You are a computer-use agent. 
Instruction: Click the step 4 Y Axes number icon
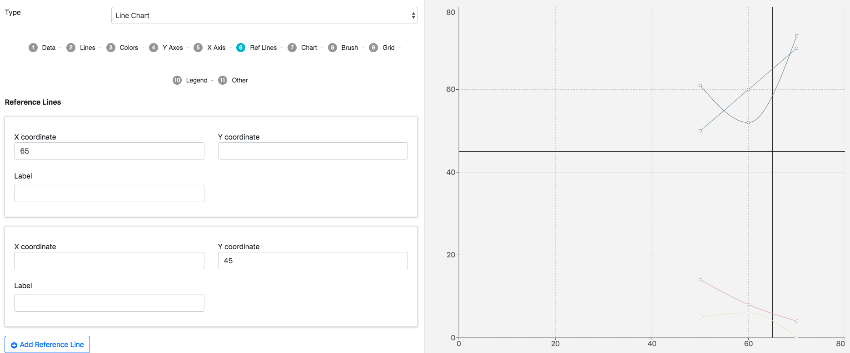[x=154, y=48]
